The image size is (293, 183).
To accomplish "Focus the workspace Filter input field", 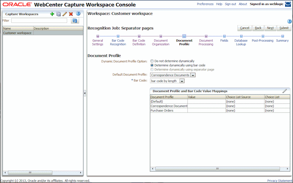I will [x=39, y=21].
